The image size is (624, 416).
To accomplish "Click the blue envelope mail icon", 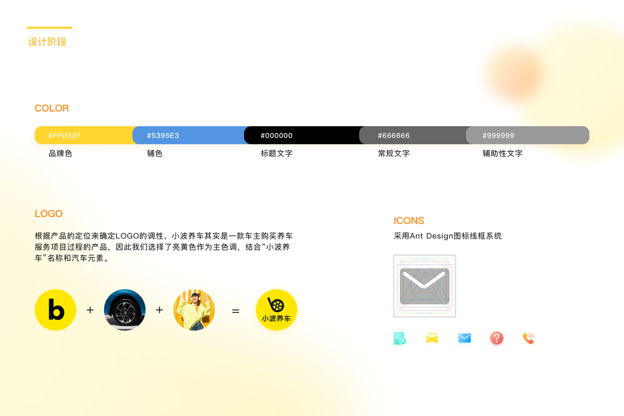I will pos(465,338).
